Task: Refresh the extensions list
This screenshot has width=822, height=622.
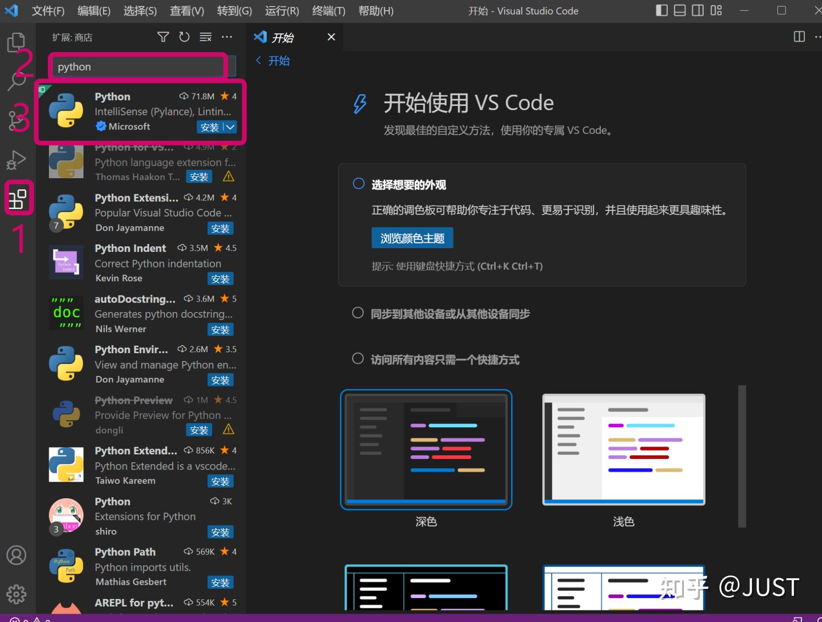Action: (184, 37)
